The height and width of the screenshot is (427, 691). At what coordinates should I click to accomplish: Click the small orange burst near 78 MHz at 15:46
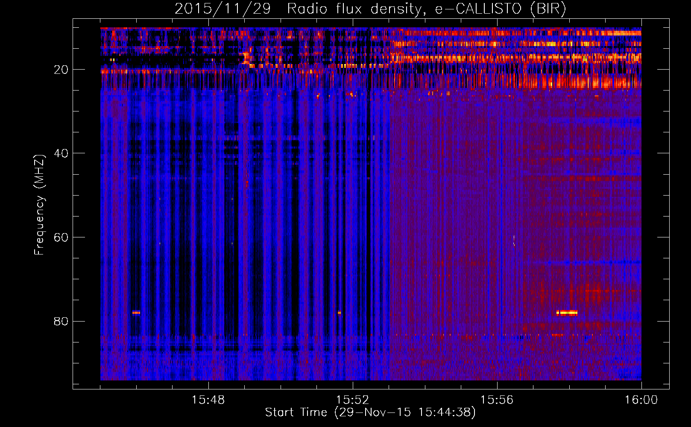136,313
